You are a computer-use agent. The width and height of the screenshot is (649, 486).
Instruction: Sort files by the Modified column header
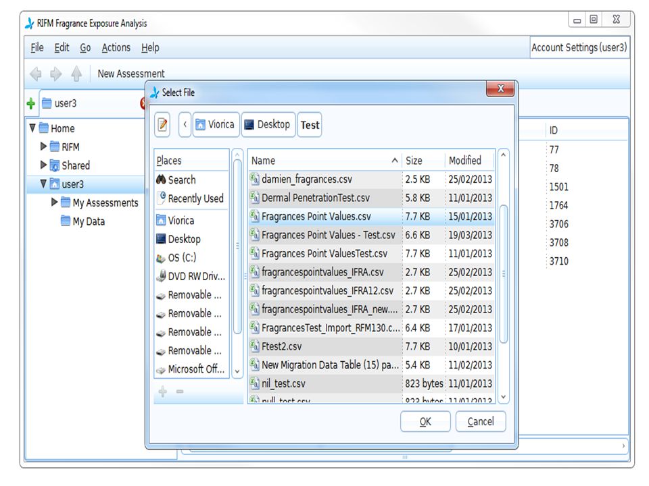click(x=471, y=161)
